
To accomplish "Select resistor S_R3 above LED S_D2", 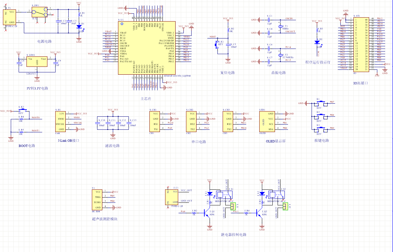I will [x=317, y=30].
